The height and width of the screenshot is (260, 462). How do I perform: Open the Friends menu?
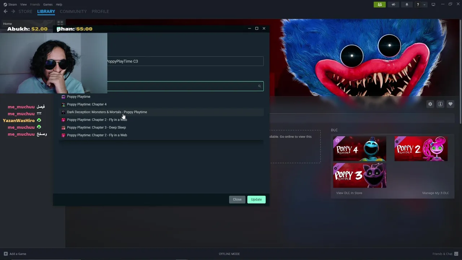[35, 4]
